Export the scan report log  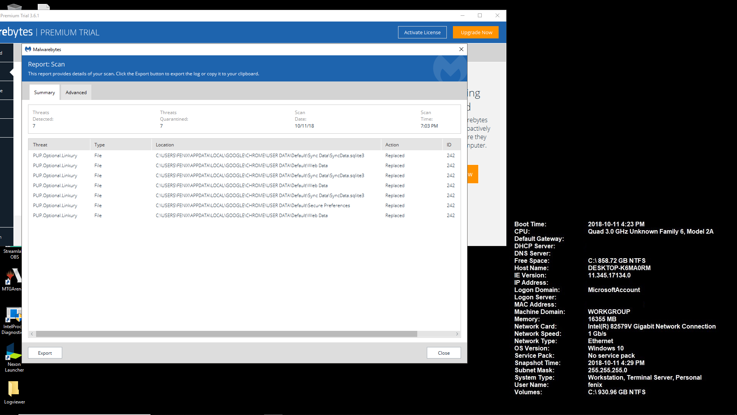tap(45, 353)
